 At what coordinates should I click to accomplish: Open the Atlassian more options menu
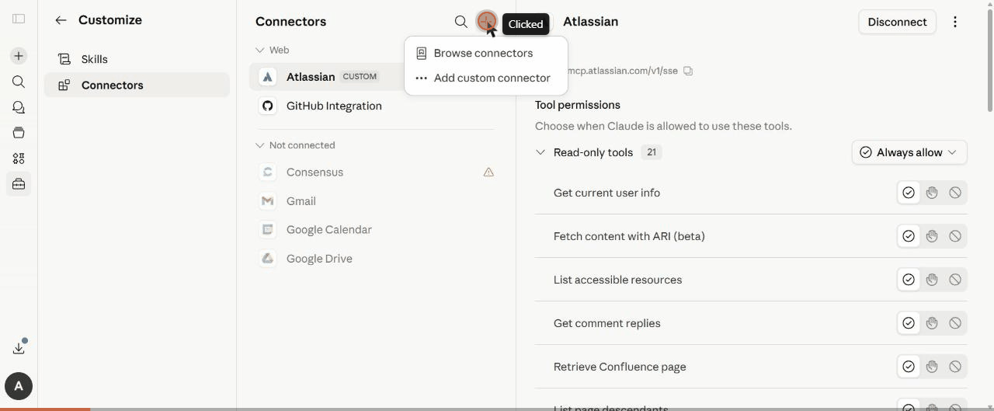click(x=955, y=22)
